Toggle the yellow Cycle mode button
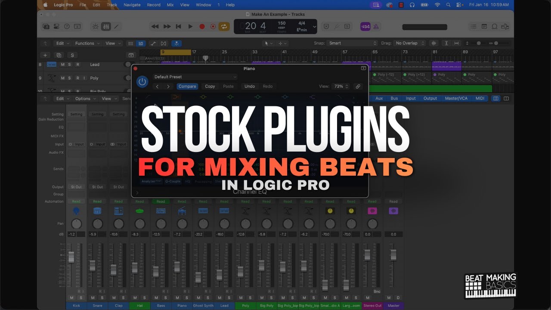Viewport: 551px width, 310px height. point(224,26)
